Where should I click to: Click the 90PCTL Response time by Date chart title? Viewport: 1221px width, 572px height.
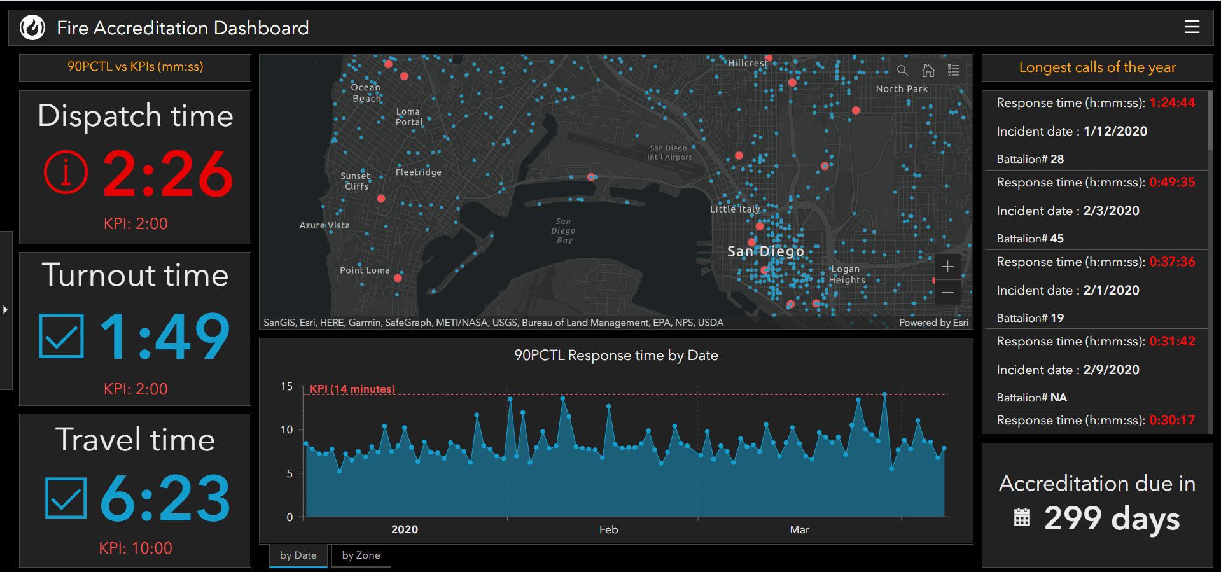point(616,356)
